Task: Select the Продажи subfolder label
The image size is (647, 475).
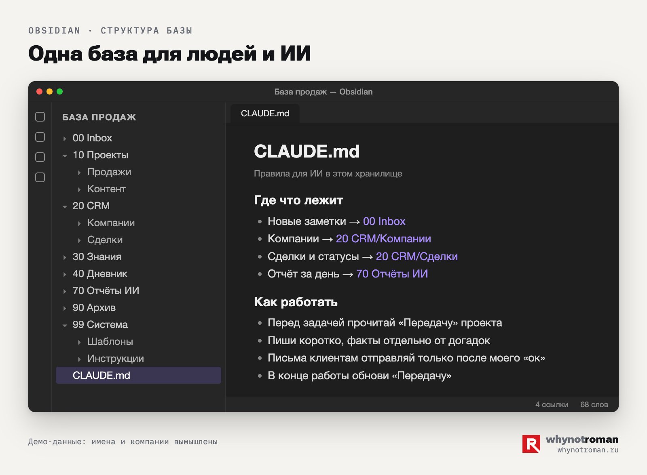Action: [109, 172]
